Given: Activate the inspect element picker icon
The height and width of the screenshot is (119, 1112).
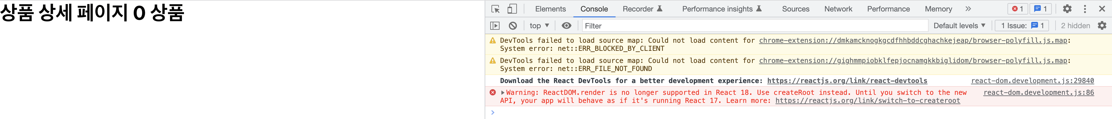Looking at the screenshot, I should 495,9.
